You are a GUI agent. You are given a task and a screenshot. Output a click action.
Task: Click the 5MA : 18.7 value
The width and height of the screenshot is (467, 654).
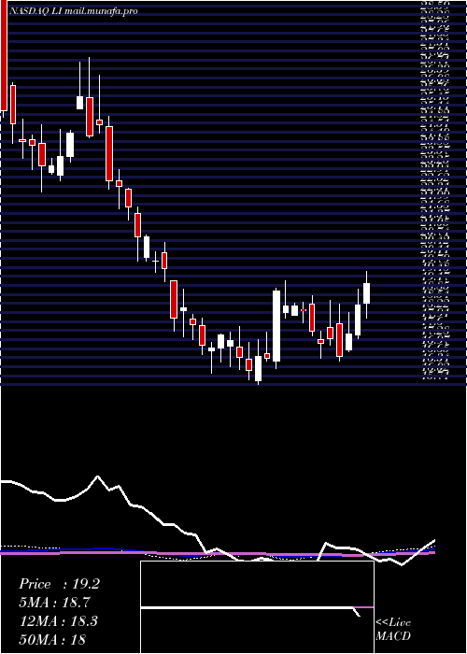(54, 603)
